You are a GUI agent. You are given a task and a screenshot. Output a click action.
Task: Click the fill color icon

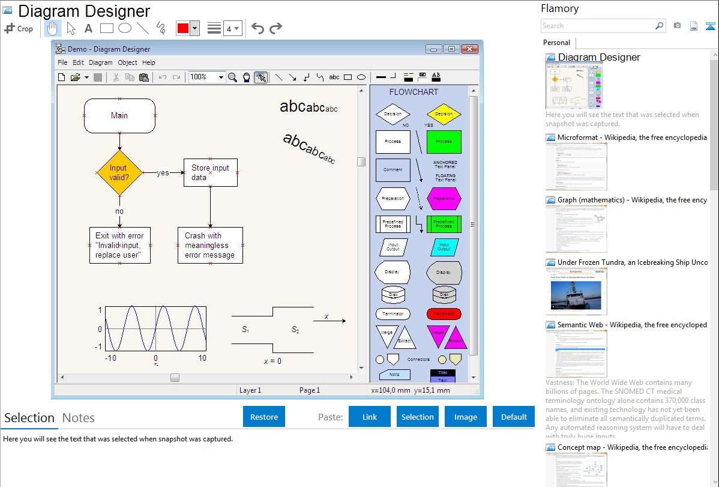pyautogui.click(x=423, y=77)
